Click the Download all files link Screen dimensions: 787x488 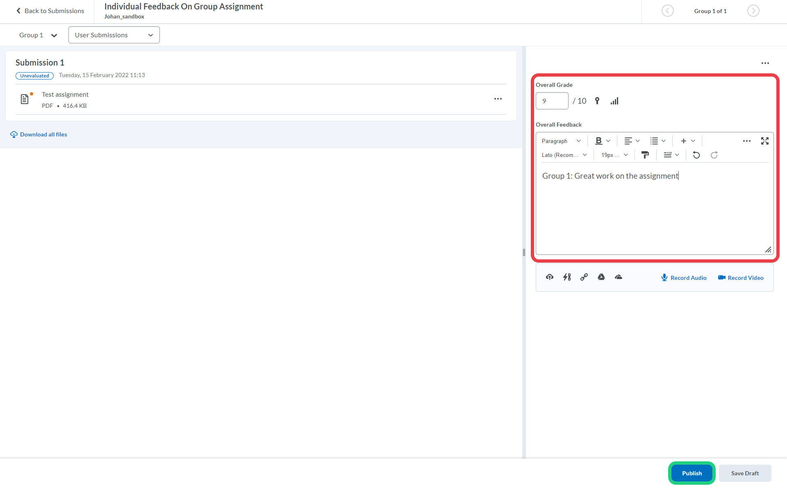coord(43,134)
